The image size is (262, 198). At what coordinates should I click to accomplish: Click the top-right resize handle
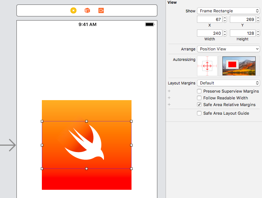[x=131, y=121]
